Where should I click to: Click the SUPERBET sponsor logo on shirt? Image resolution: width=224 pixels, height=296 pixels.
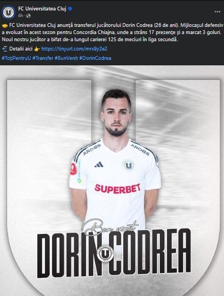click(117, 188)
